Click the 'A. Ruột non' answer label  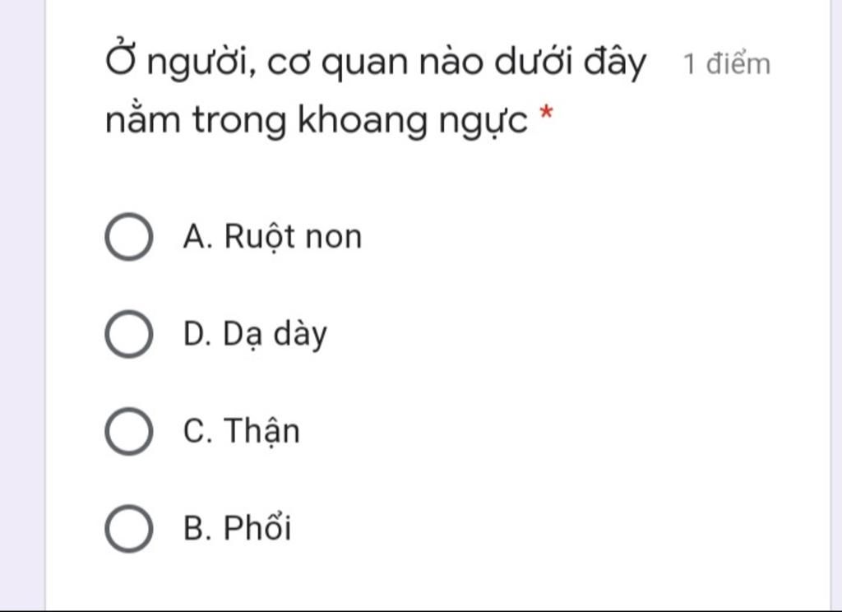(272, 236)
